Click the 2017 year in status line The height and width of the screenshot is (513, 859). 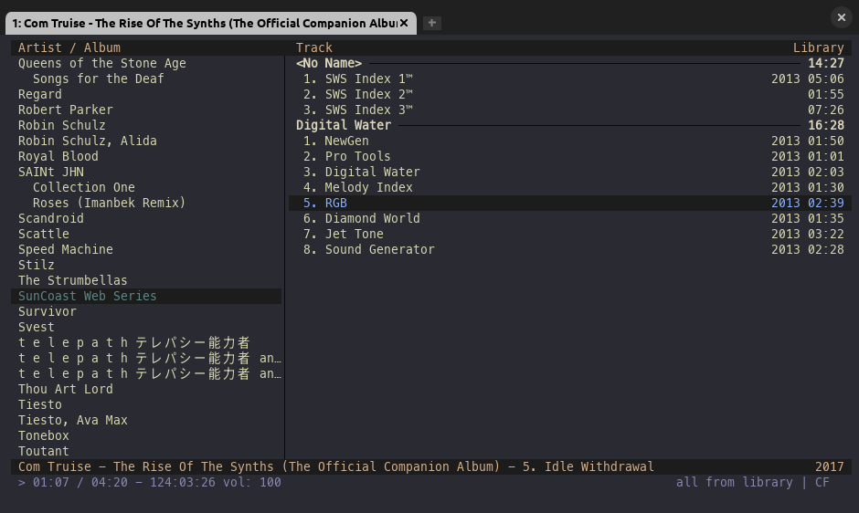coord(830,466)
